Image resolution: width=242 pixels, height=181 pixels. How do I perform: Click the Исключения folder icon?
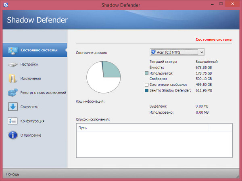(13, 79)
